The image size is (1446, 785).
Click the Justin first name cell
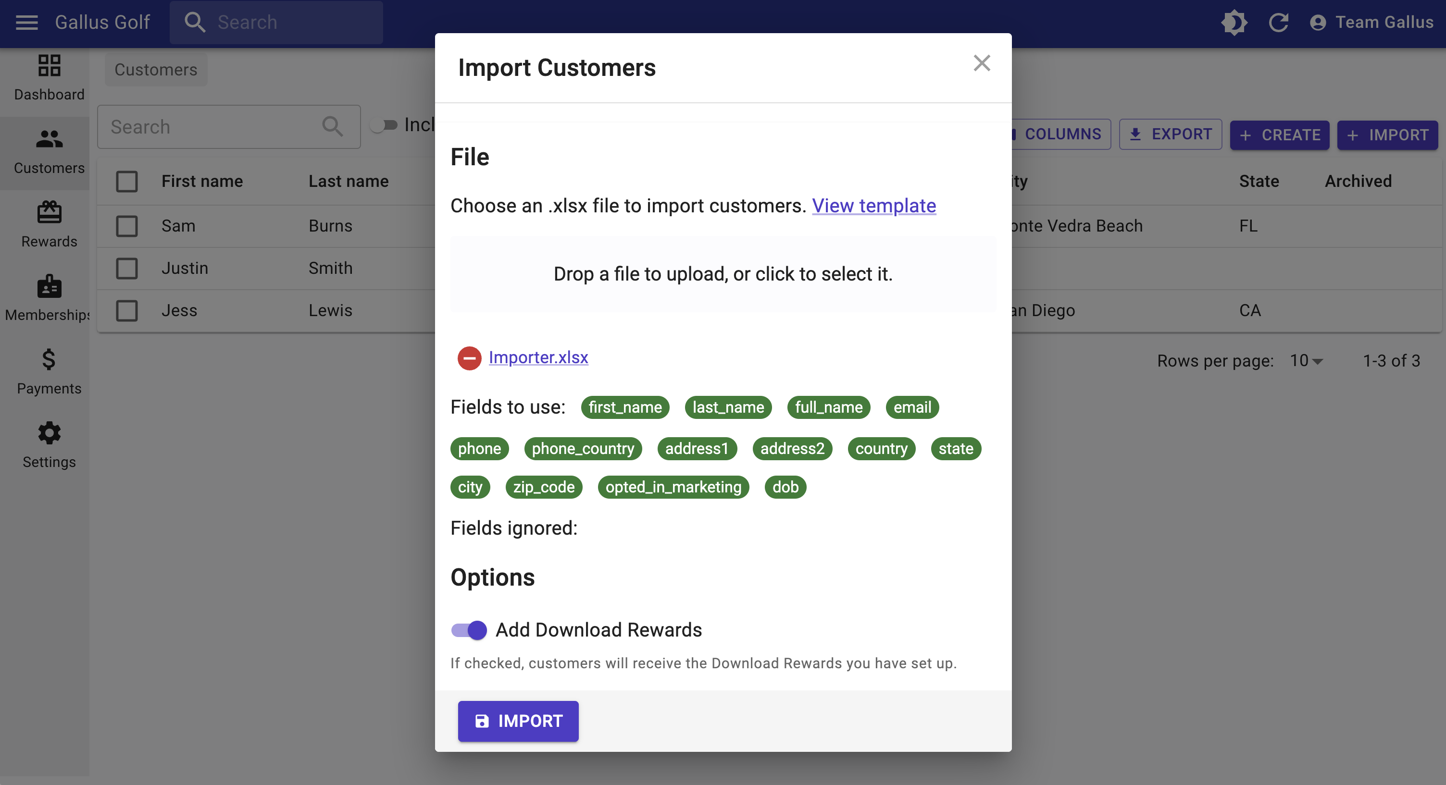click(x=185, y=268)
